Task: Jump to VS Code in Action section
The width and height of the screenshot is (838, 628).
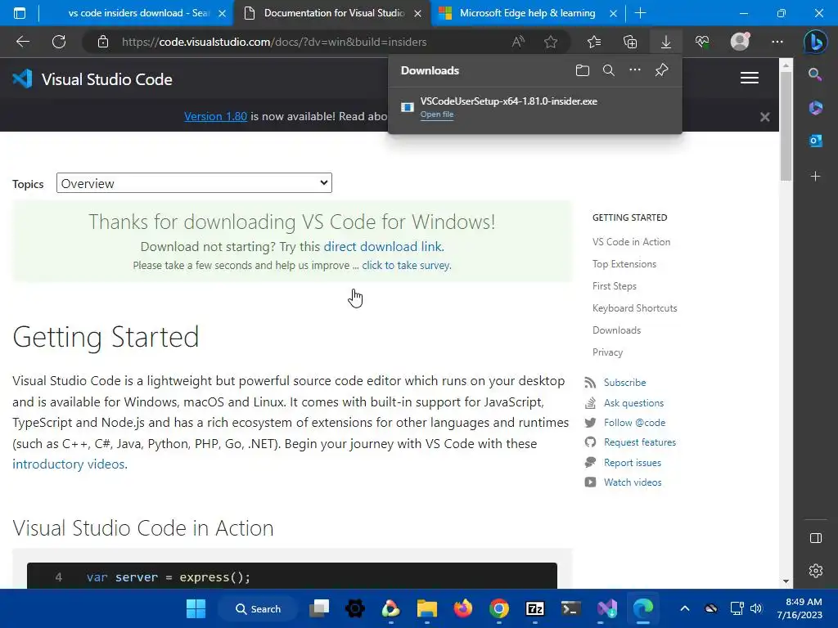Action: (x=631, y=242)
